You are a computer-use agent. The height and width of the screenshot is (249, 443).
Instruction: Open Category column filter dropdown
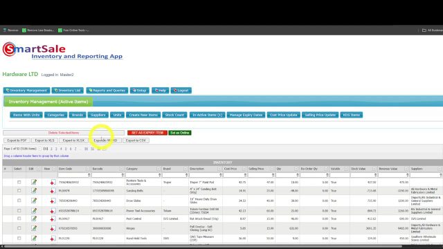coord(158,169)
